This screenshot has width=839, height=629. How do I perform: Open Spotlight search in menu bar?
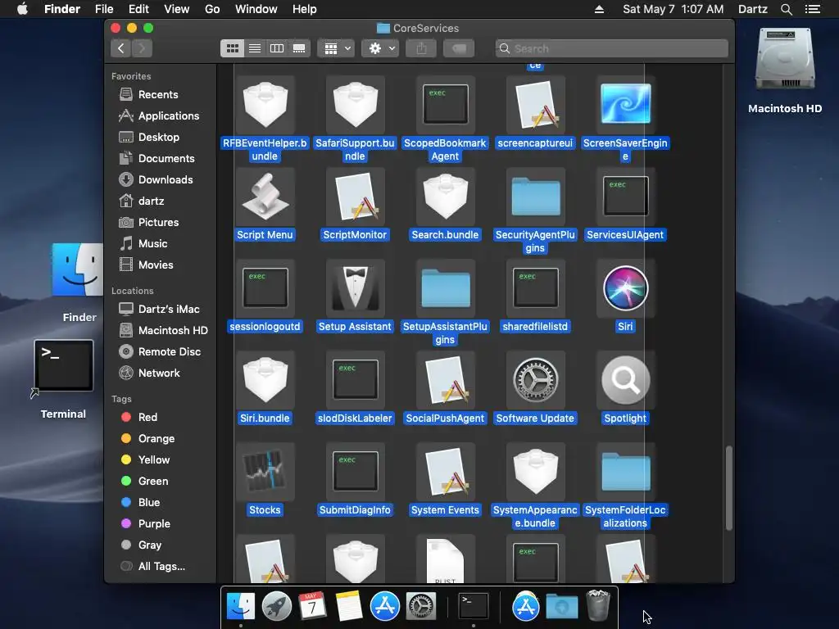point(786,9)
